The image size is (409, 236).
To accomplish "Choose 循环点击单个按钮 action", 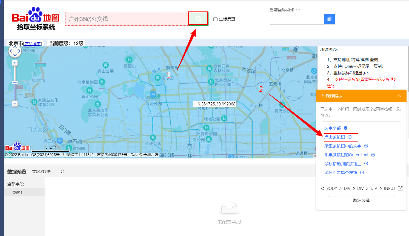I will click(341, 173).
